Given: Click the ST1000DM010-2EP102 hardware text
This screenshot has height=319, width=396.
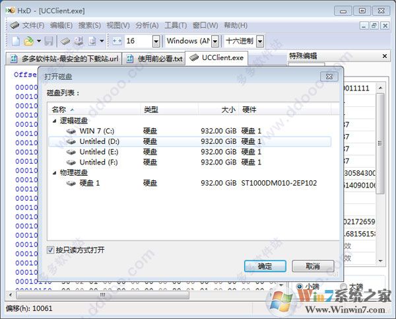Looking at the screenshot, I should (x=279, y=183).
